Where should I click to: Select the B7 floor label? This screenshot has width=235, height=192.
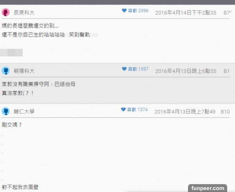pos(226,13)
